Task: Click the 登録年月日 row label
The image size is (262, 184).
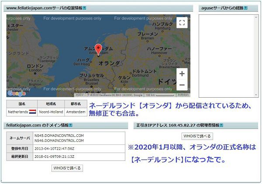Action: 20,149
